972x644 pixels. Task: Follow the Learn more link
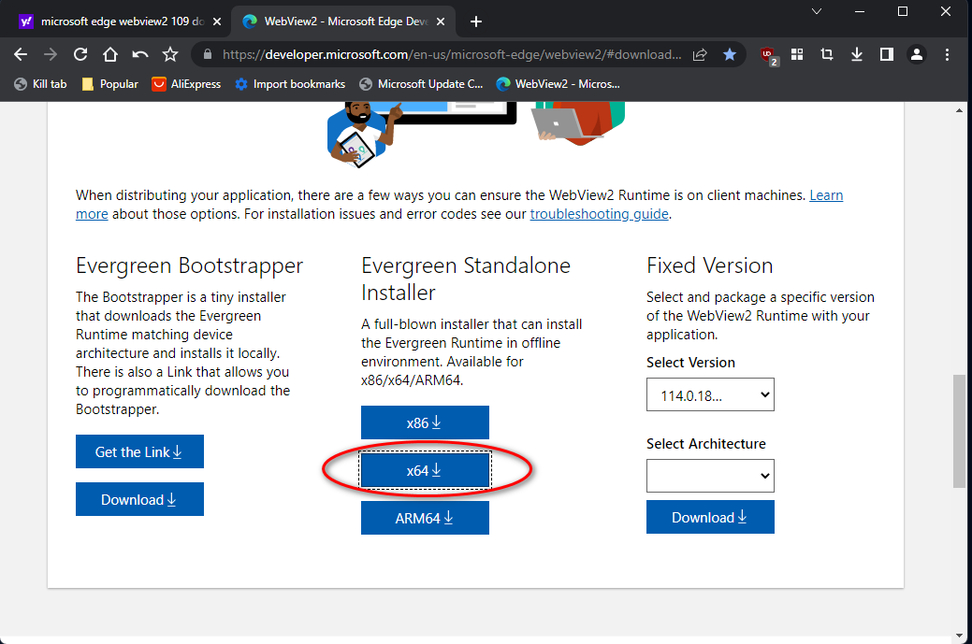tap(826, 195)
